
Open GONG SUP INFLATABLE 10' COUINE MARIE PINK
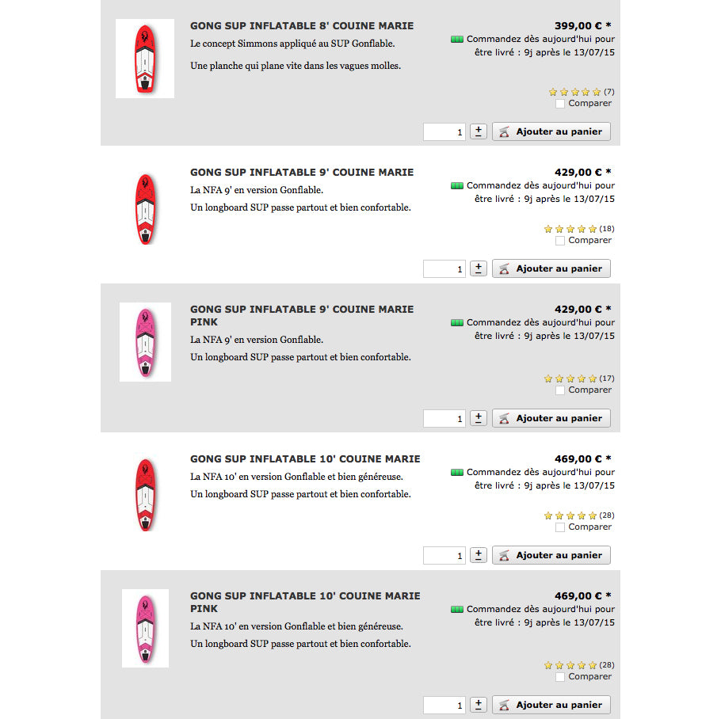coord(305,602)
